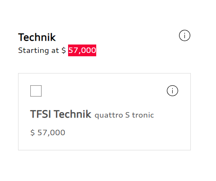The image size is (216, 181).
Task: Select the TFSI Technik model title
Action: click(x=61, y=114)
